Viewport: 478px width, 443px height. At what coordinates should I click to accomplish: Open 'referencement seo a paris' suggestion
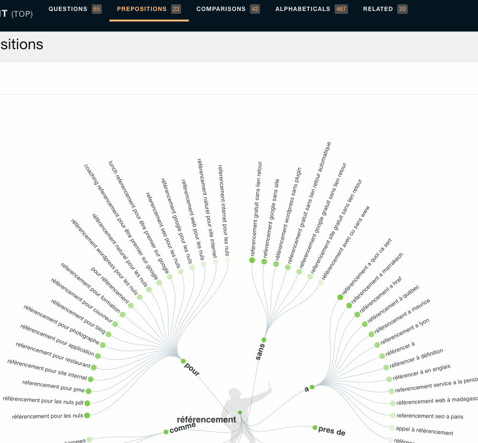(430, 416)
